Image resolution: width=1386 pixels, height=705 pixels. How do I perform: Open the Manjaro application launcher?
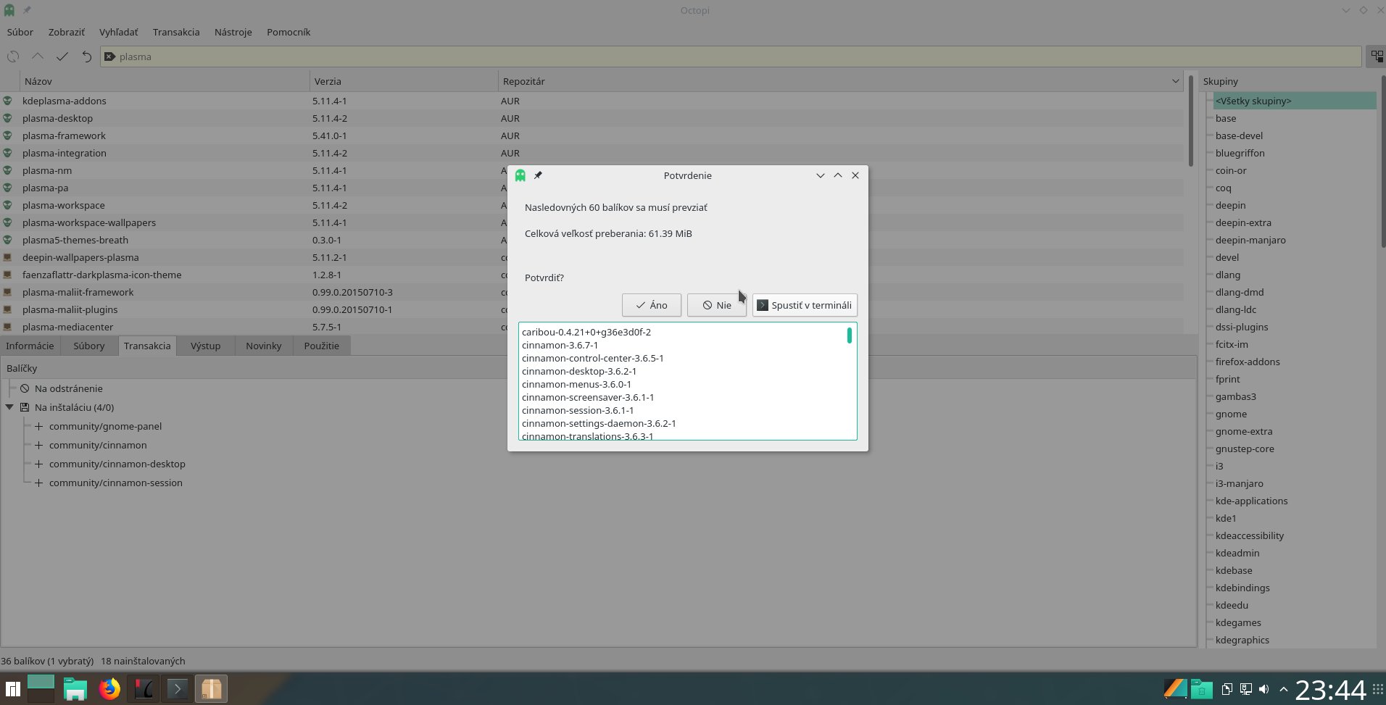click(x=12, y=689)
